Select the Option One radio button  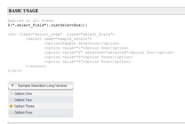click(x=11, y=94)
